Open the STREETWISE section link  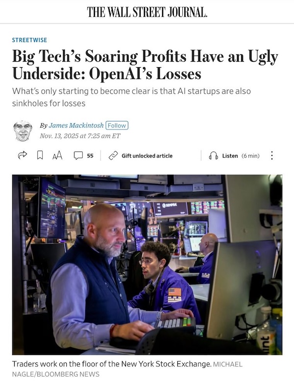click(x=29, y=40)
